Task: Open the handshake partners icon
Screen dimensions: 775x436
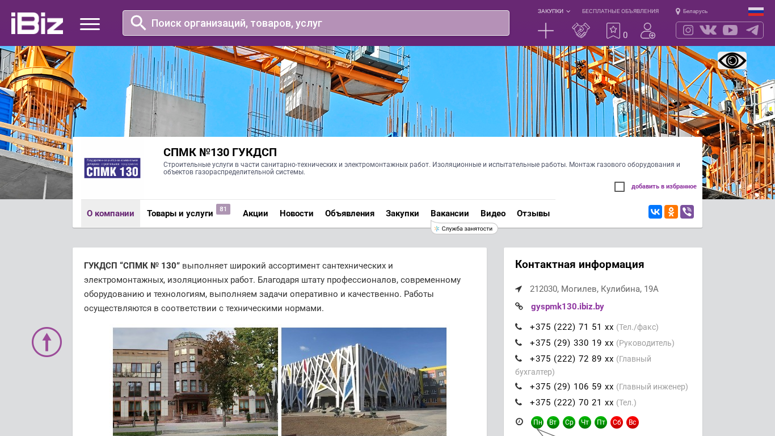Action: point(581,31)
